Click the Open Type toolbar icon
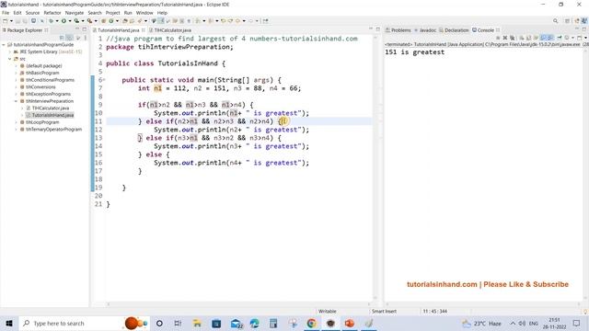 pyautogui.click(x=124, y=21)
